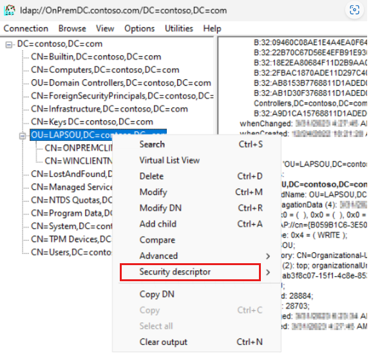Choose Clear output from context menu
This screenshot has height=361, width=371.
click(x=196, y=342)
